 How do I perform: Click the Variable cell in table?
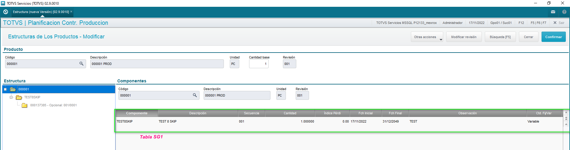(533, 121)
